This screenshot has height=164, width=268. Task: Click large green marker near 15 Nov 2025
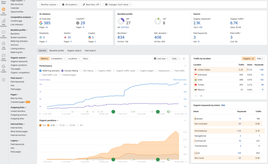tap(113, 112)
